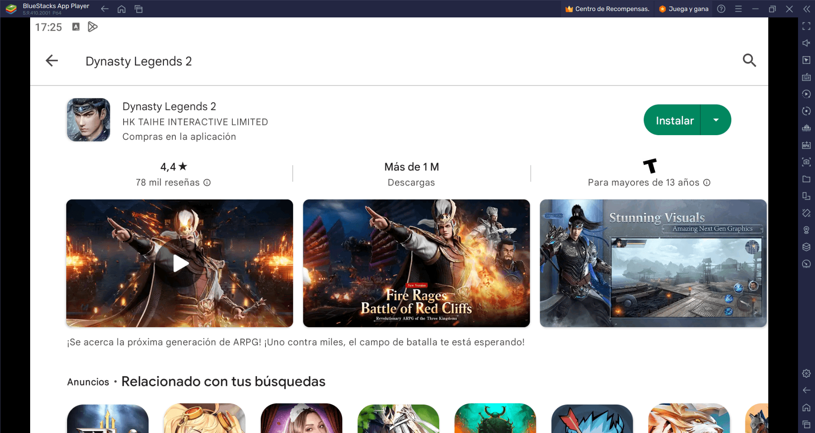Click the Teen rating T icon

pos(650,166)
